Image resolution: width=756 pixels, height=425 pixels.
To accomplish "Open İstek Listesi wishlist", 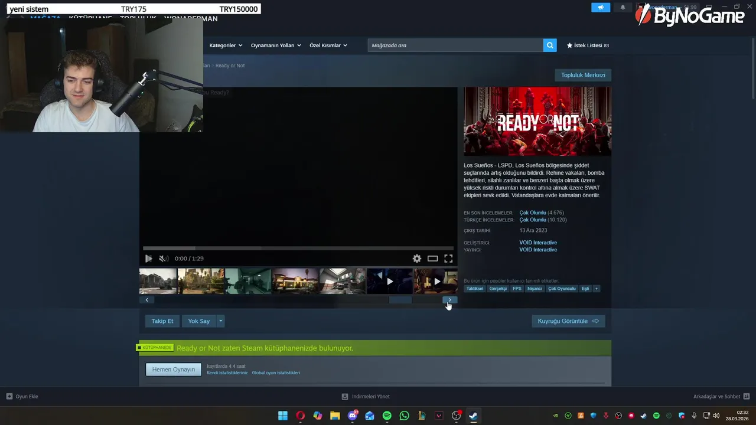I will point(588,45).
